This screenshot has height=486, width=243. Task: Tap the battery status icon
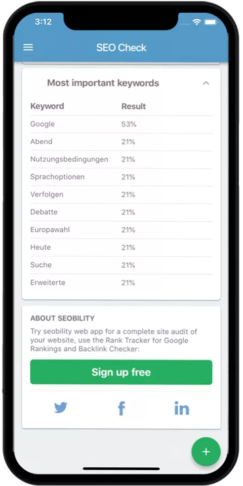tap(211, 22)
